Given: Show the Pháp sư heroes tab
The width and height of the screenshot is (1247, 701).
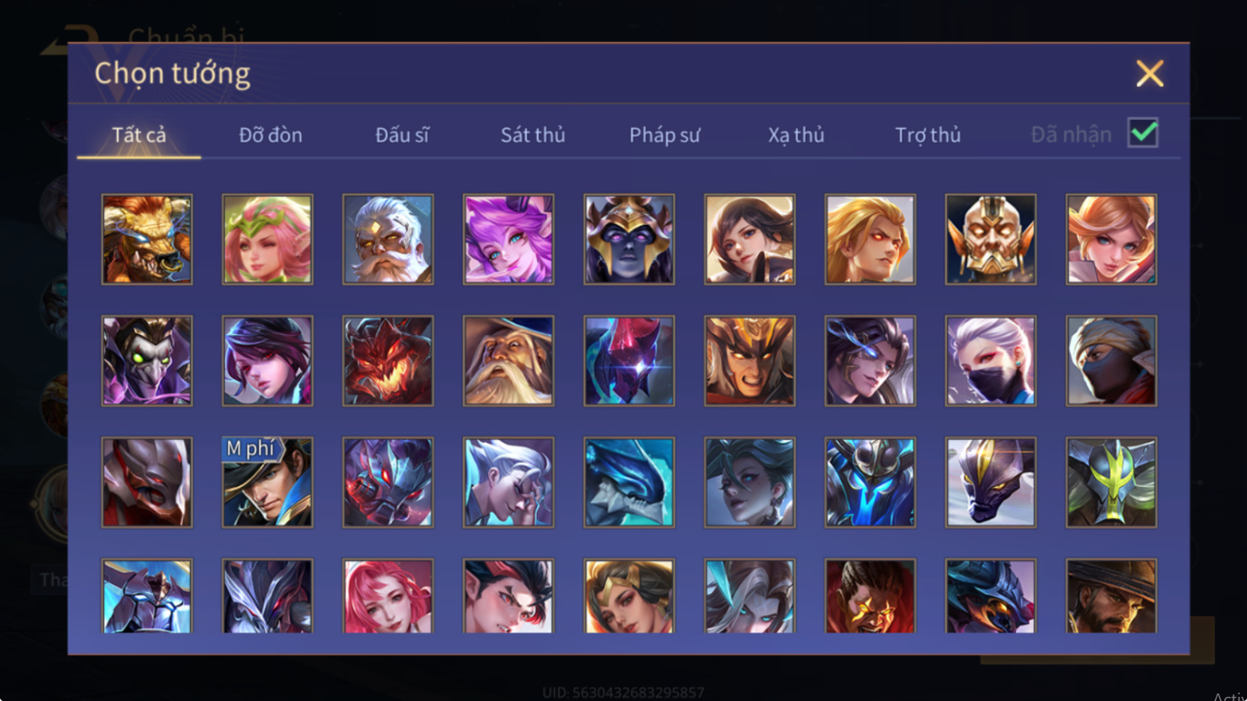Looking at the screenshot, I should point(665,134).
